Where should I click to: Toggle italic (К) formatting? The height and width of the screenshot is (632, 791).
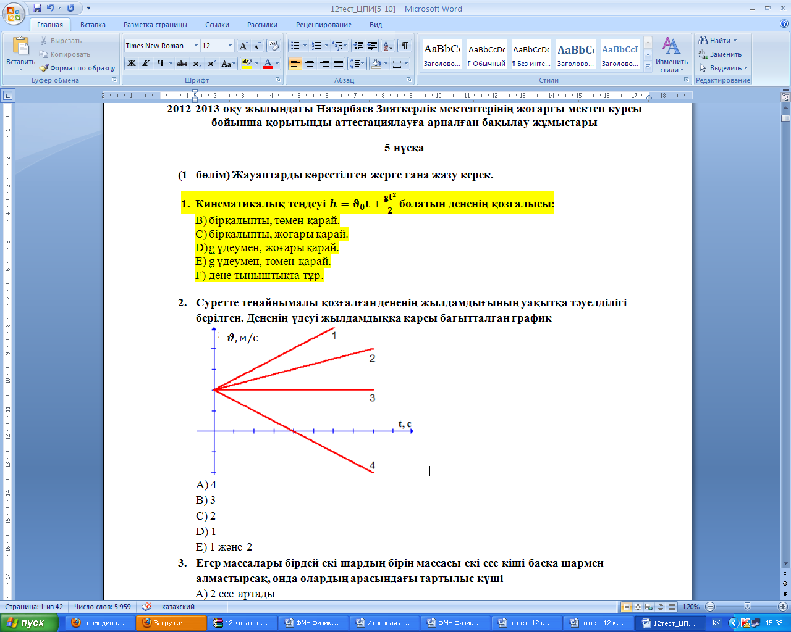146,64
